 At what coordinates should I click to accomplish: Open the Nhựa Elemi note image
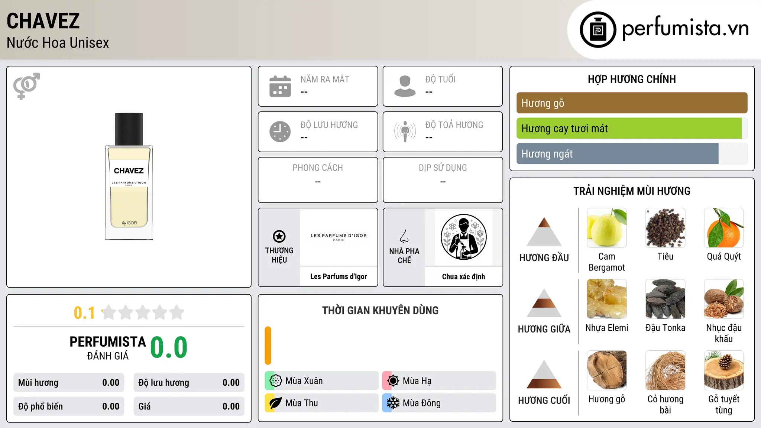[x=607, y=299]
